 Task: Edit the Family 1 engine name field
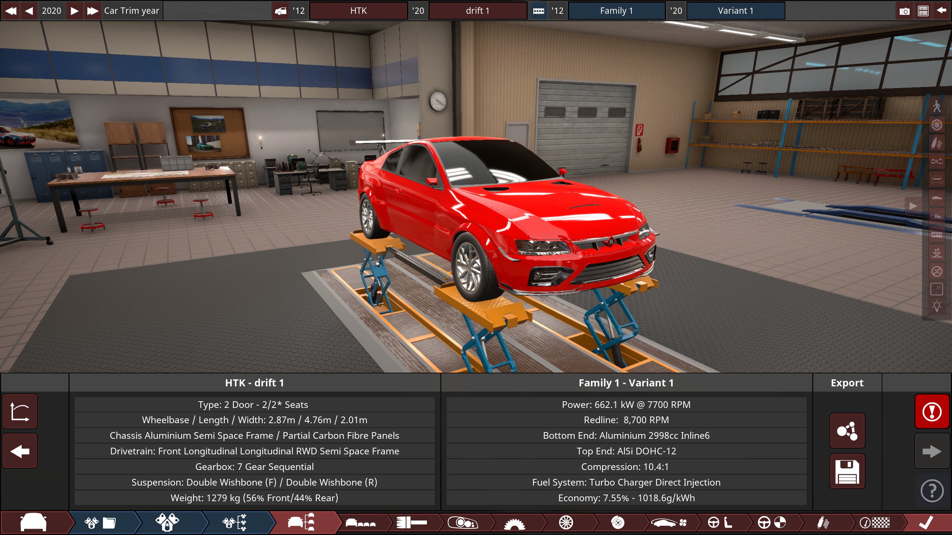pos(617,11)
